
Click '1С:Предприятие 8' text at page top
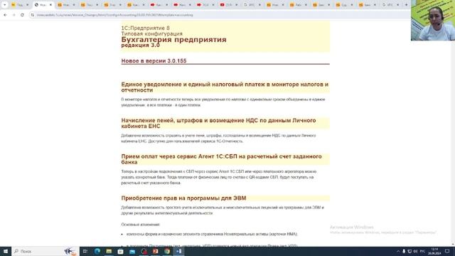[x=145, y=28]
